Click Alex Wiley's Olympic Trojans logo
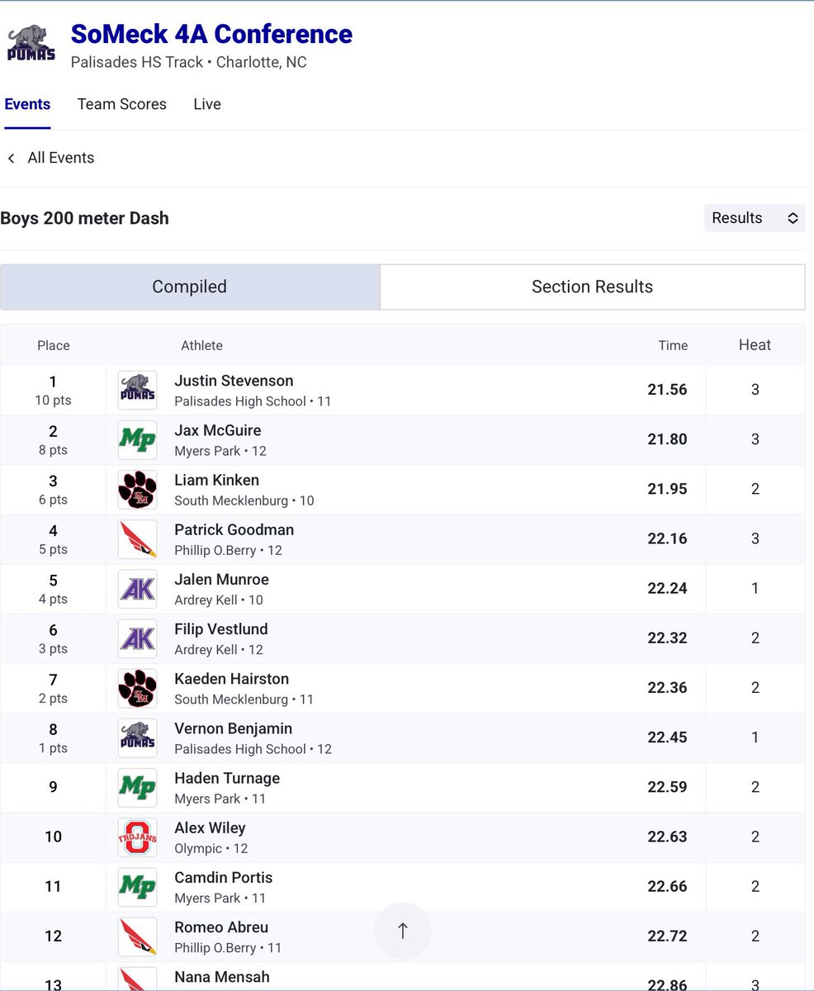The width and height of the screenshot is (814, 991). [137, 837]
